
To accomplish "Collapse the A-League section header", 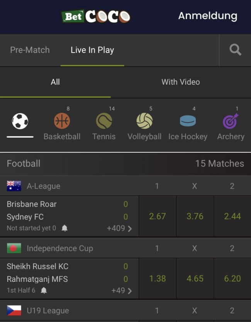I will point(44,186).
